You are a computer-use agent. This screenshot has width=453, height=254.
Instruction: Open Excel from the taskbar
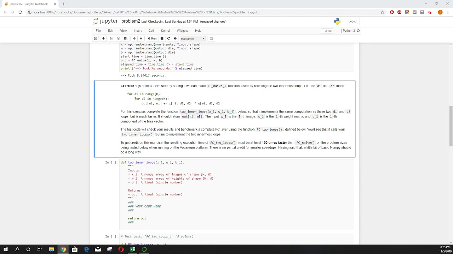pyautogui.click(x=132, y=249)
